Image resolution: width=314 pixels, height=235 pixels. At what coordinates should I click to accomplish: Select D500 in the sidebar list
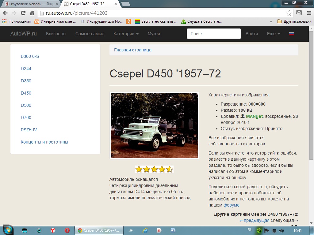pyautogui.click(x=26, y=105)
